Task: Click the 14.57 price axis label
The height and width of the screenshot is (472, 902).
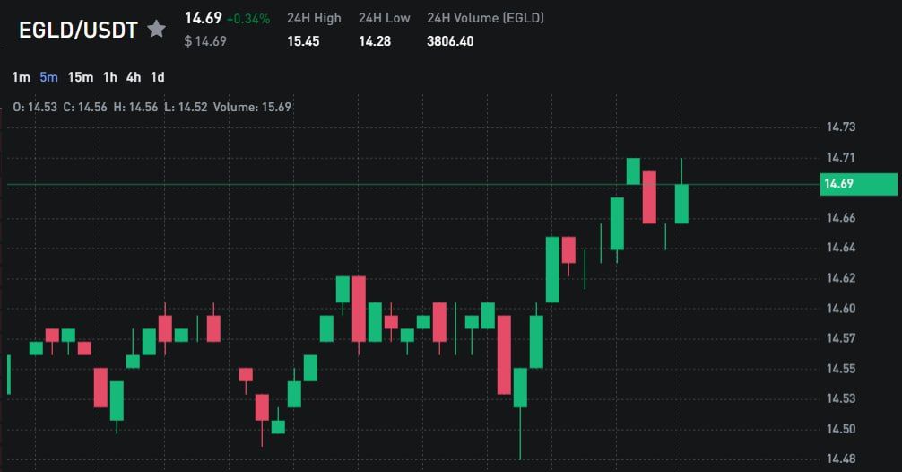Action: pos(841,338)
